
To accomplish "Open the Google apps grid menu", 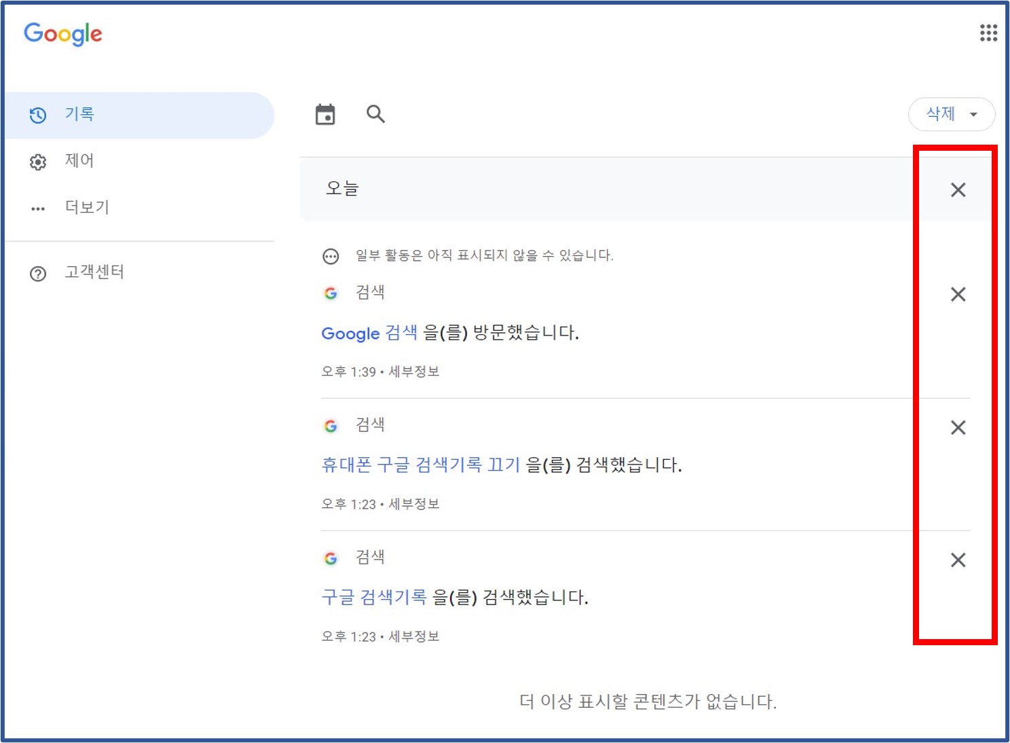I will pos(988,33).
